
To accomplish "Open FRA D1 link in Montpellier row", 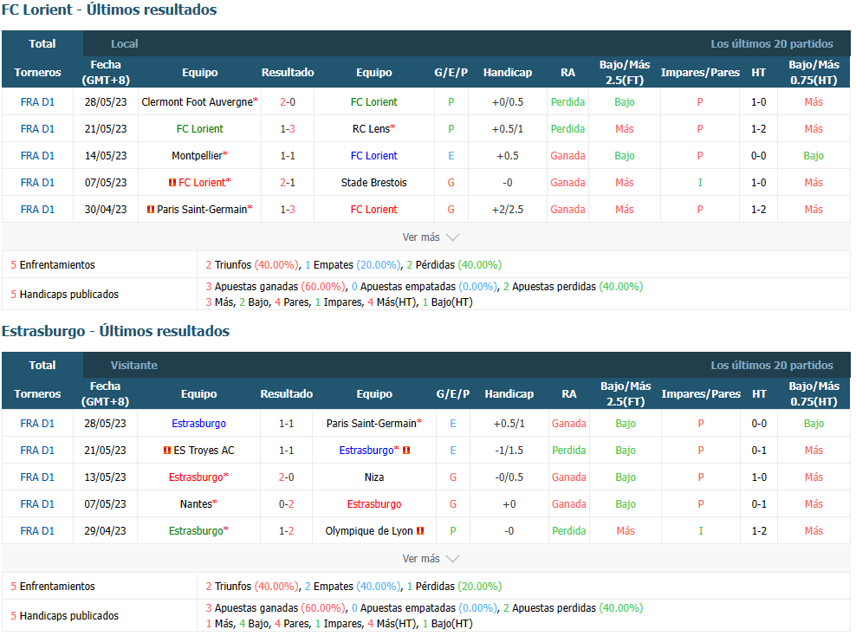I will click(x=37, y=156).
